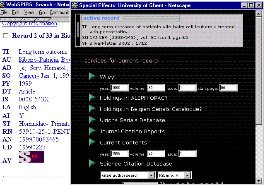Viewport: 265px width, 185px height.
Task: Click the first toolbar grip handle in WebSPIRS
Action: 12,19
